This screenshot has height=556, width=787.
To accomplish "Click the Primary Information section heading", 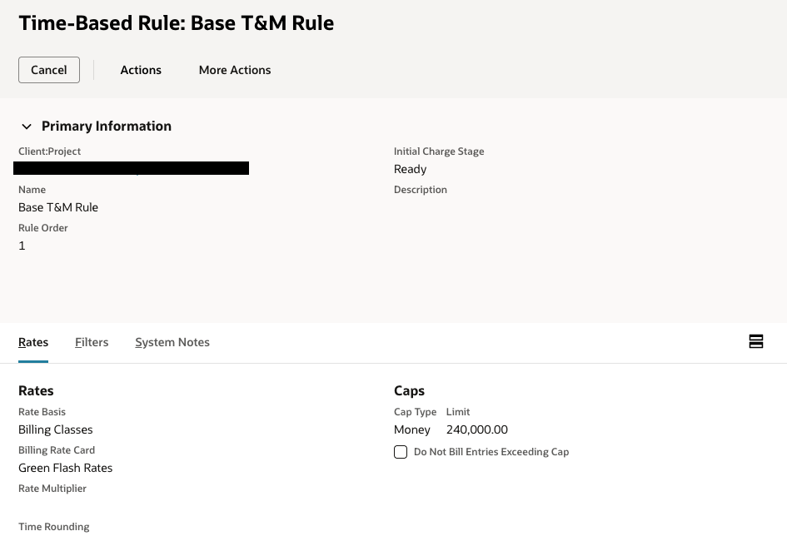I will pos(107,126).
